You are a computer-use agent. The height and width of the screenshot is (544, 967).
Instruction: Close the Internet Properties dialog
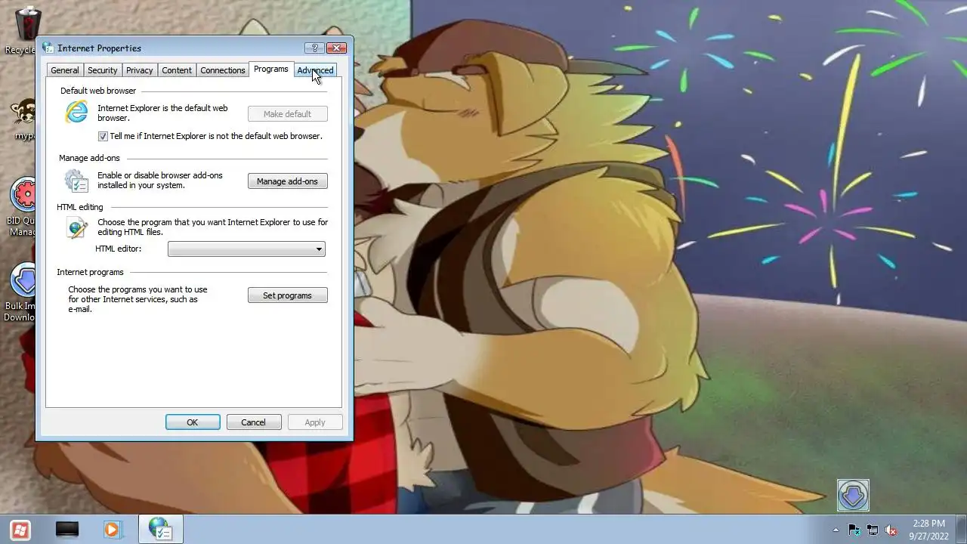pos(337,48)
